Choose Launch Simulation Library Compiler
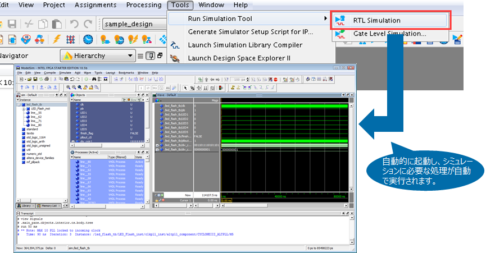The height and width of the screenshot is (253, 486). coord(245,45)
